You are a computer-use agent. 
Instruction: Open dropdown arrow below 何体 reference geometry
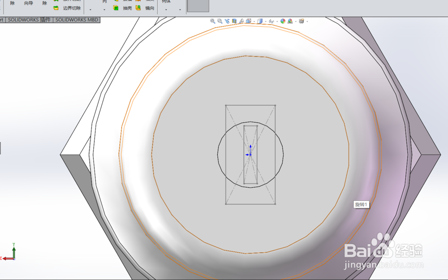(x=166, y=10)
